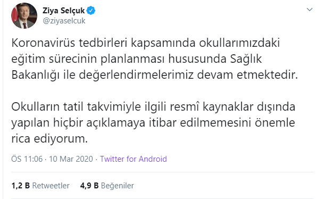Image resolution: width=320 pixels, height=199 pixels.
Task: Expand the tweet options chevron menu
Action: click(309, 10)
